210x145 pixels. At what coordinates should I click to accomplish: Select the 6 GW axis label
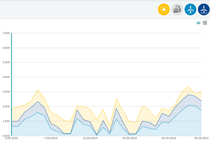click(x=6, y=48)
